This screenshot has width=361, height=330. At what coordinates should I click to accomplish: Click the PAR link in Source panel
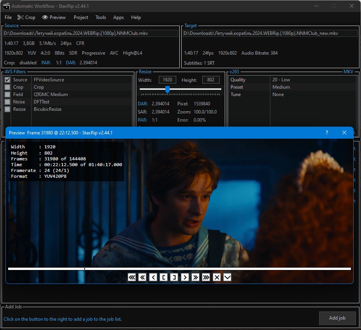tap(46, 62)
